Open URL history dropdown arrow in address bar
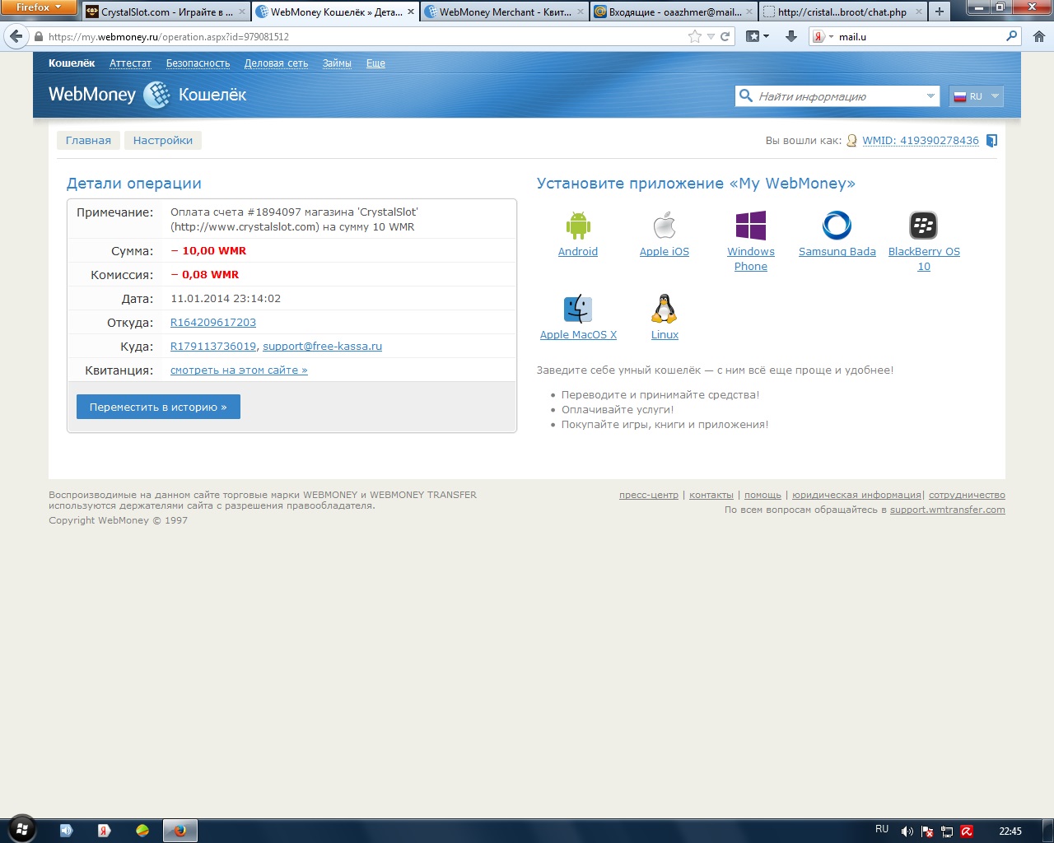Screen dimensions: 1054x843 [711, 36]
